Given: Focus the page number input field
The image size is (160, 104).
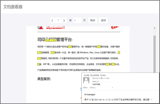Looking at the screenshot, I should point(77,20).
